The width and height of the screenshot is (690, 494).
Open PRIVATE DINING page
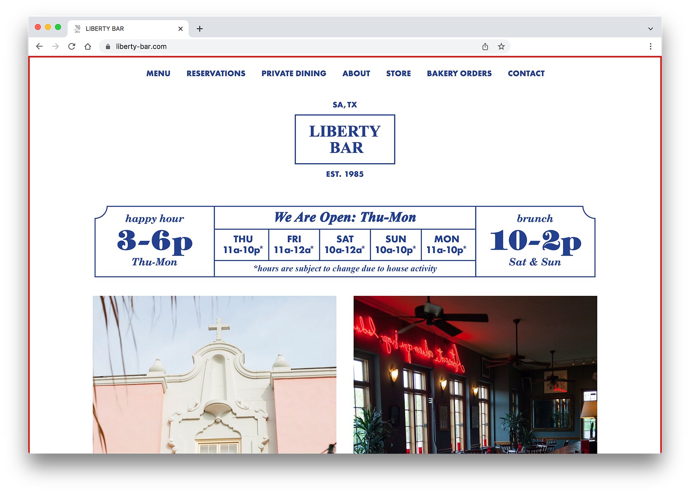294,73
